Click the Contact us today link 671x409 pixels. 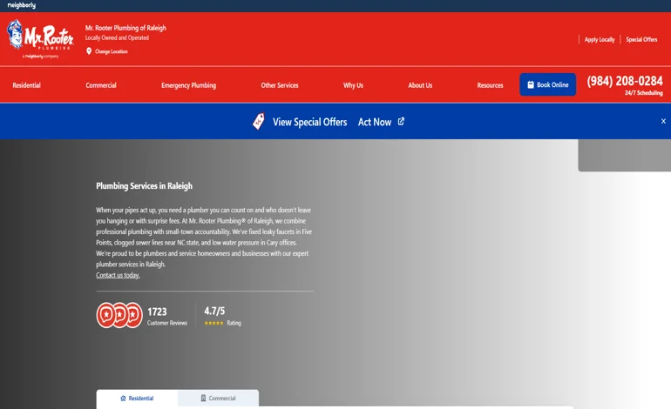coord(118,275)
